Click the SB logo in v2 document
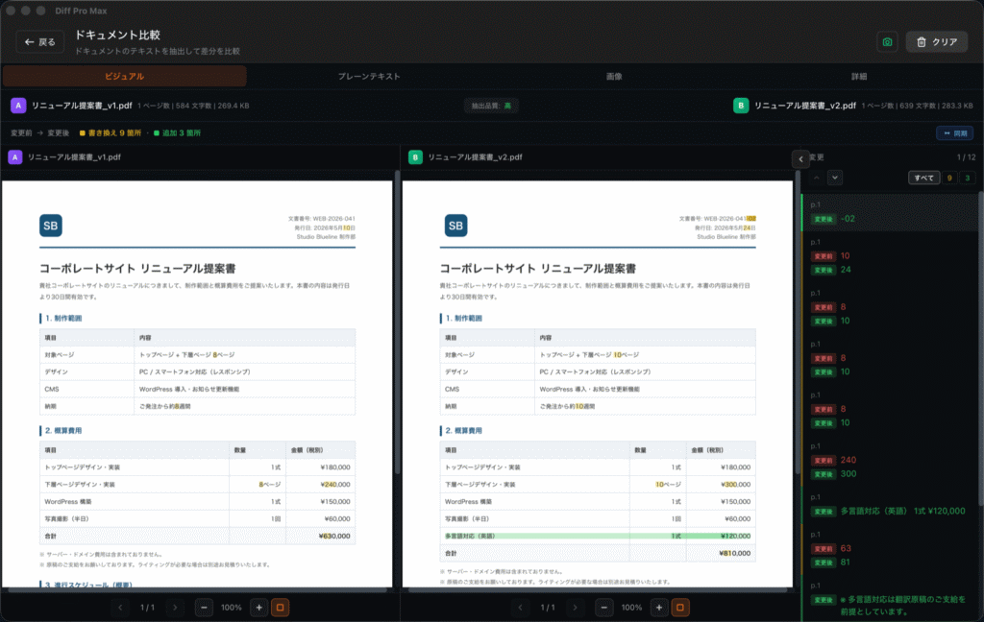Viewport: 984px width, 622px height. tap(455, 226)
